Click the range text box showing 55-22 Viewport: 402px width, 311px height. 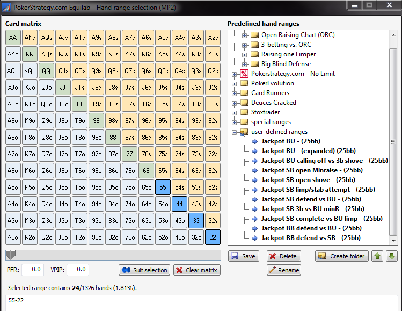pyautogui.click(x=202, y=303)
